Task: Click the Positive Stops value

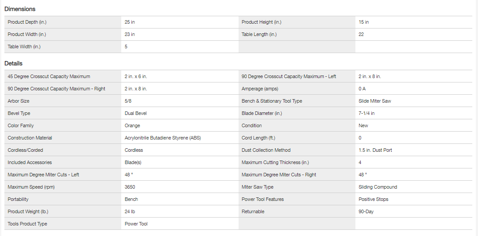Action: [373, 199]
